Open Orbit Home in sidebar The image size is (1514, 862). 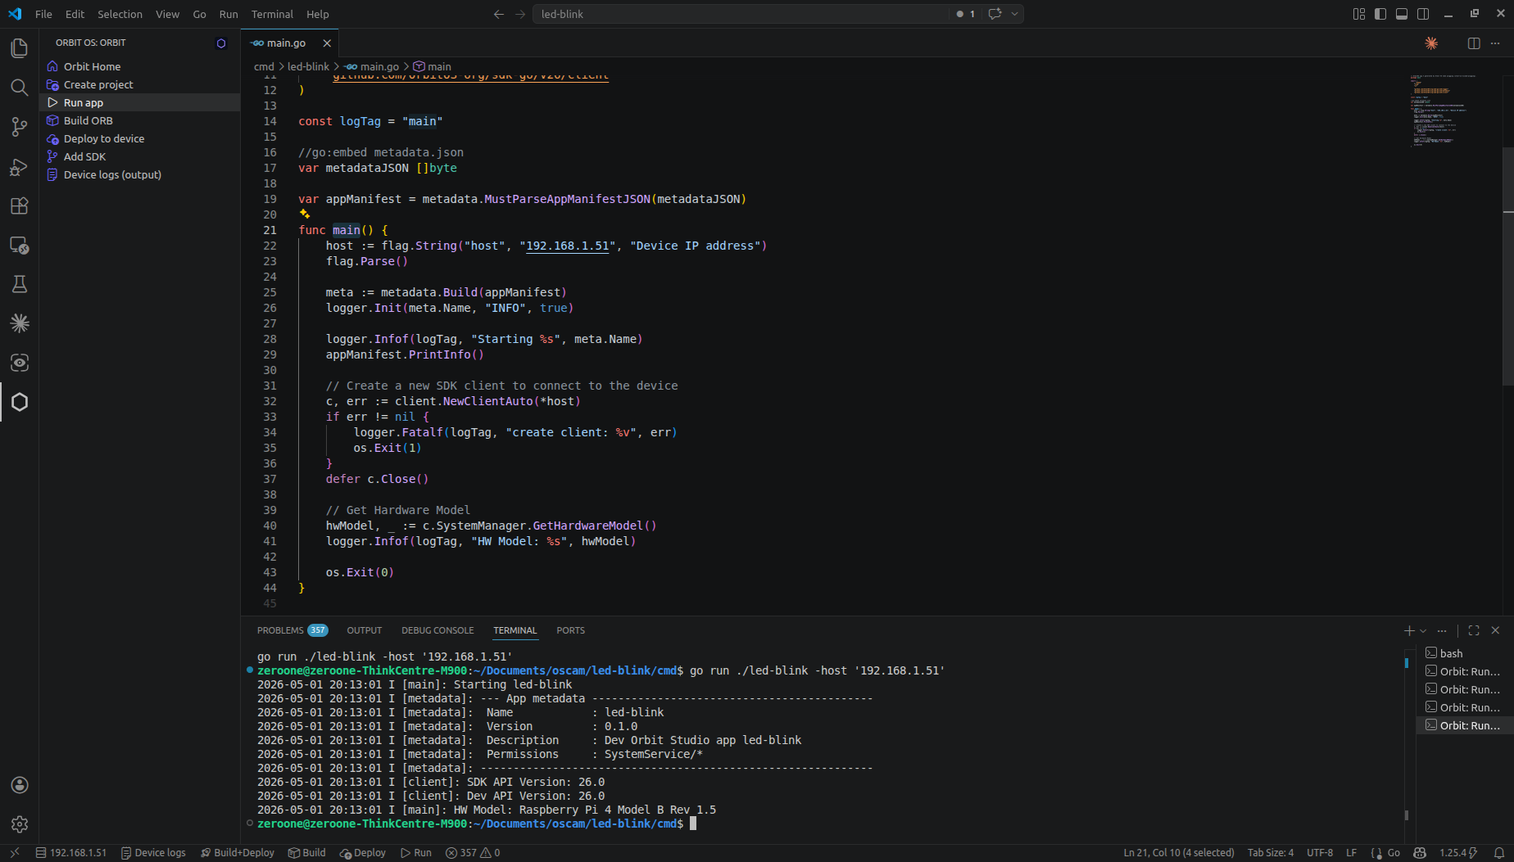coord(139,66)
